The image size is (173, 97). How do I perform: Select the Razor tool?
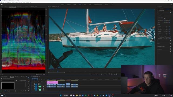click(x=29, y=83)
